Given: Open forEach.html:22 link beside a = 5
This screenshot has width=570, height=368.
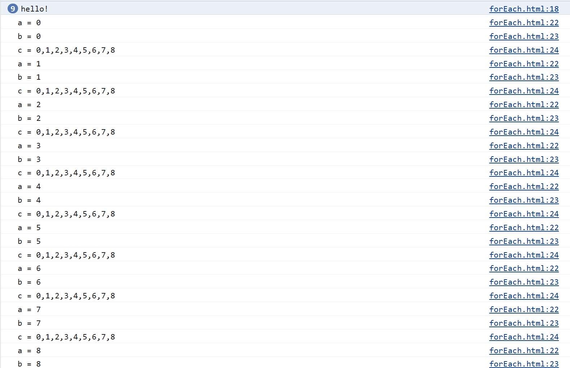Looking at the screenshot, I should 524,227.
